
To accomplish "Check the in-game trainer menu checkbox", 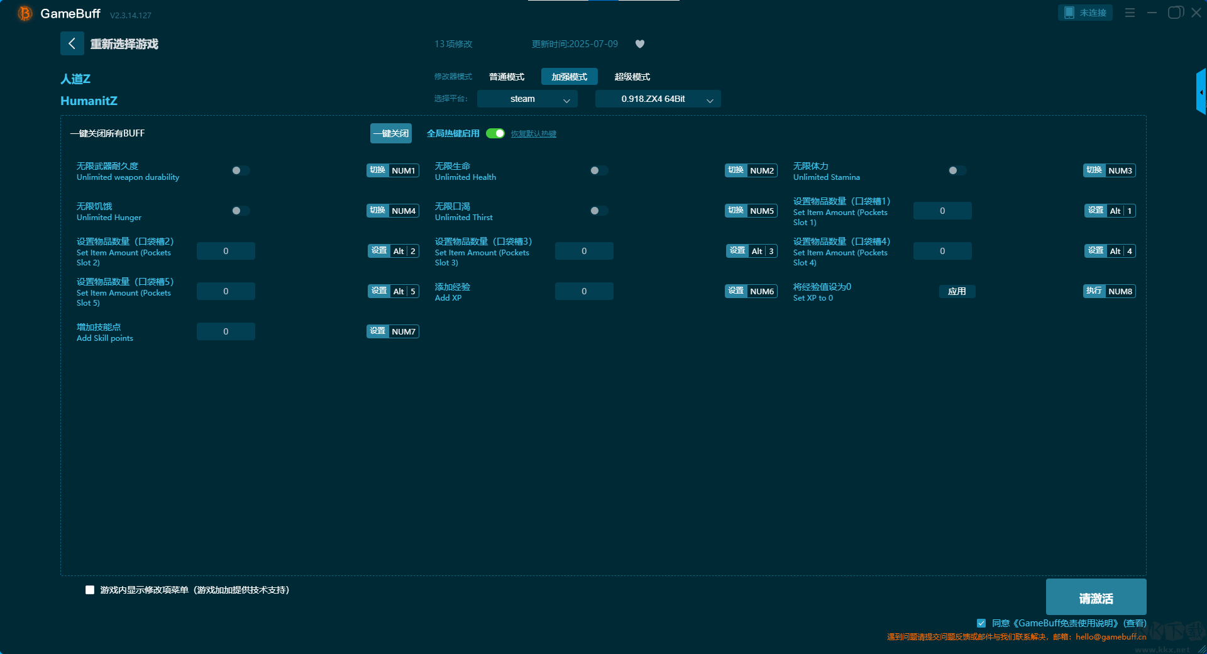I will [90, 590].
